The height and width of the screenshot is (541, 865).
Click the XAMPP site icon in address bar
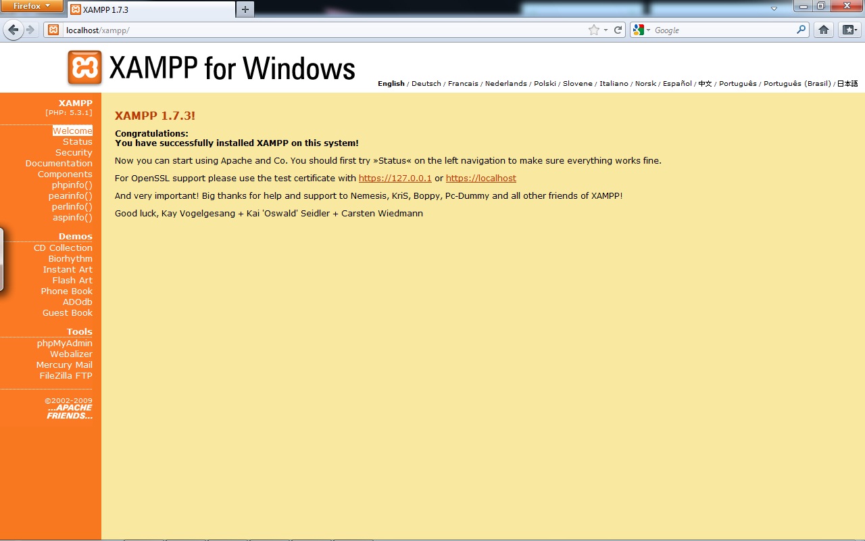click(x=53, y=30)
